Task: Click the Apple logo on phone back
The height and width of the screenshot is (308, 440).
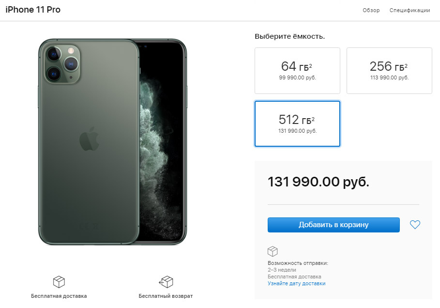Action: [x=90, y=139]
